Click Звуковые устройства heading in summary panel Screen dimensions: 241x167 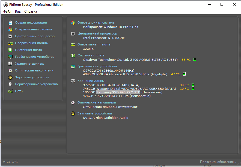click(x=94, y=114)
